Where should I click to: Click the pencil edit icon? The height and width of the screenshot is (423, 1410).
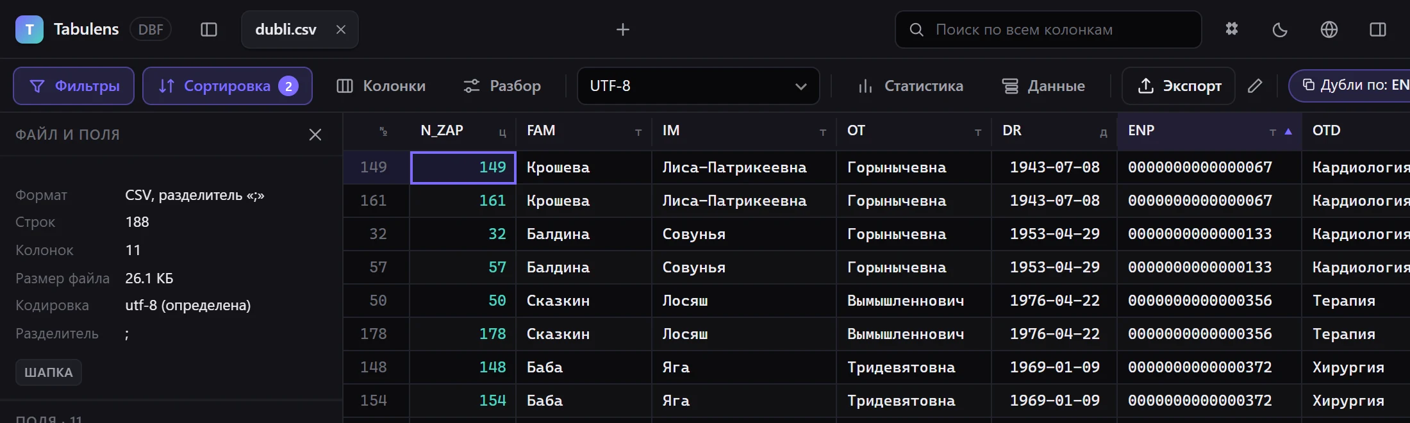(x=1255, y=86)
